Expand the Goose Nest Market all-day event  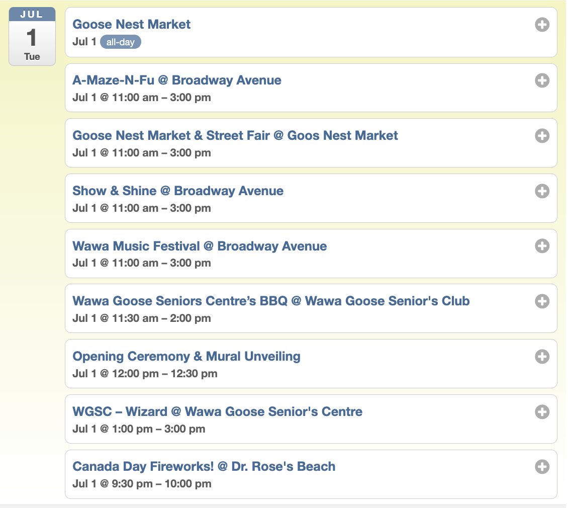tap(542, 25)
